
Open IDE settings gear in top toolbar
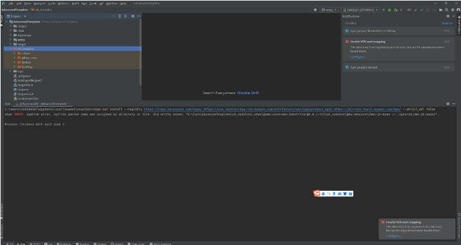453,10
